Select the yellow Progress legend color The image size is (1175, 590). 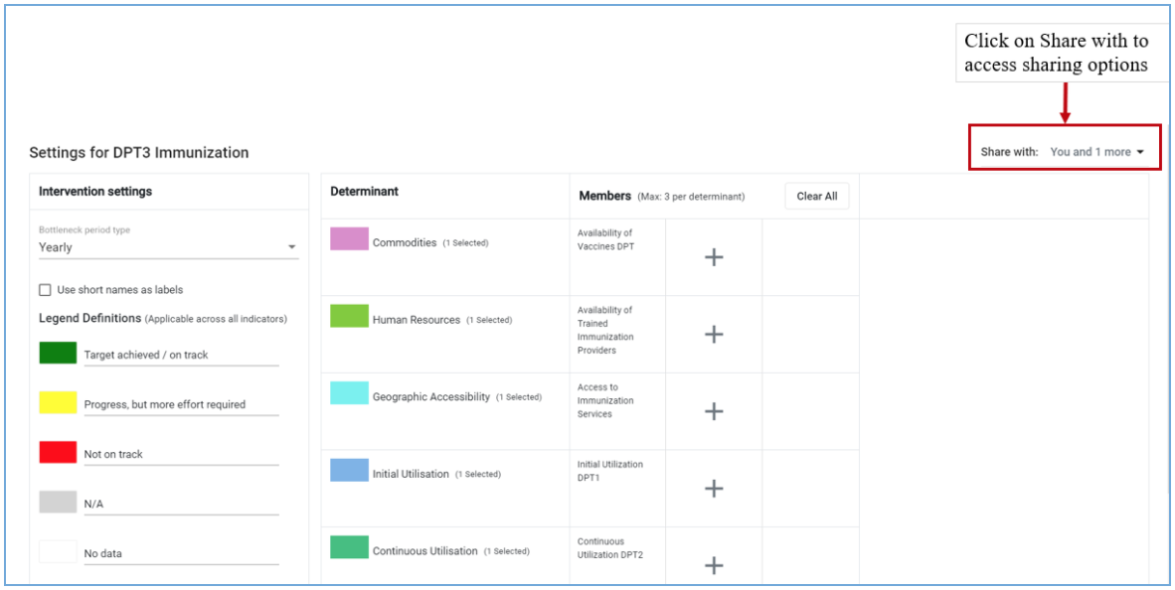coord(58,402)
